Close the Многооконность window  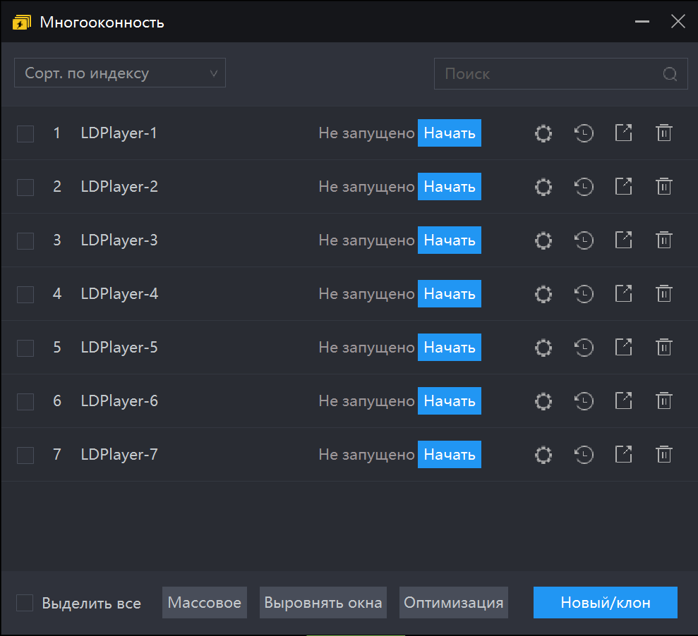coord(678,21)
